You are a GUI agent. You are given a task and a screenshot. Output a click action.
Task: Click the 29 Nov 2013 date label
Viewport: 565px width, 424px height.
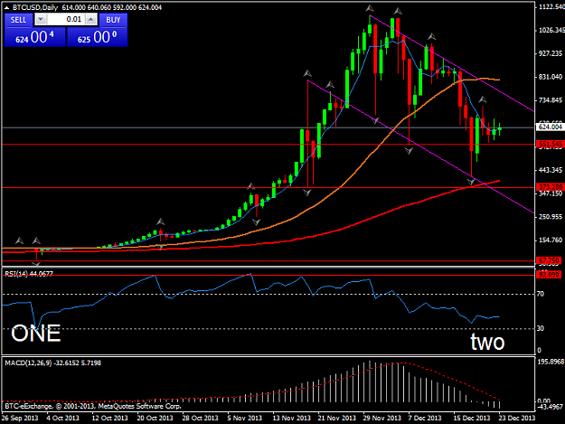(x=382, y=418)
